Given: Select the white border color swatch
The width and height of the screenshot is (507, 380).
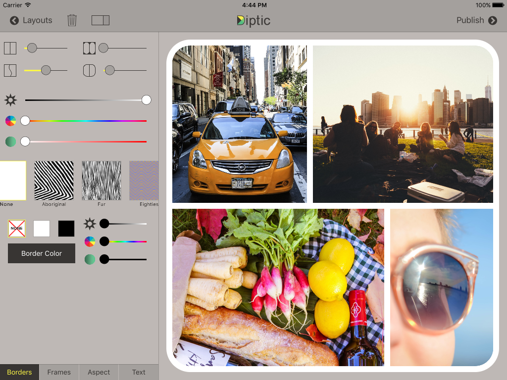Looking at the screenshot, I should 42,229.
